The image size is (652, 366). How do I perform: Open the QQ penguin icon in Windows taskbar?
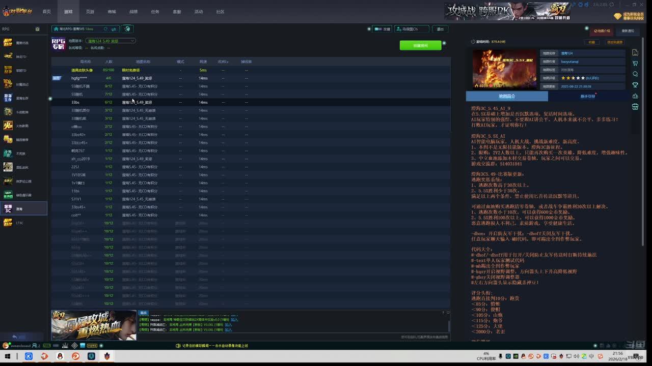point(60,356)
